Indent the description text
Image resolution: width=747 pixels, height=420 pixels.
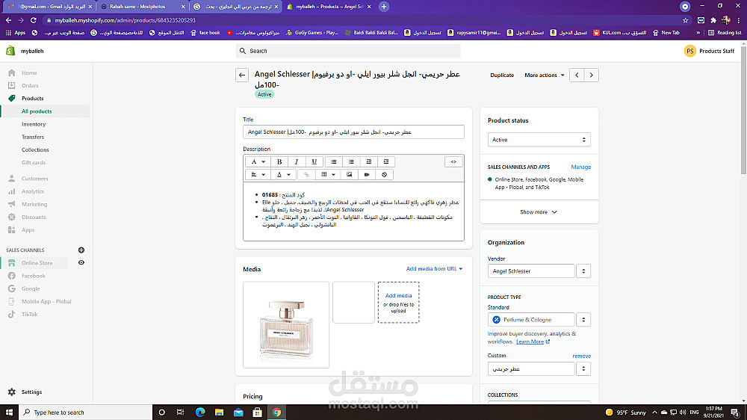[x=386, y=161]
